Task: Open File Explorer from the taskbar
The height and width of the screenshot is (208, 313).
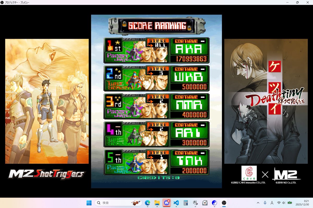Action: 157,203
